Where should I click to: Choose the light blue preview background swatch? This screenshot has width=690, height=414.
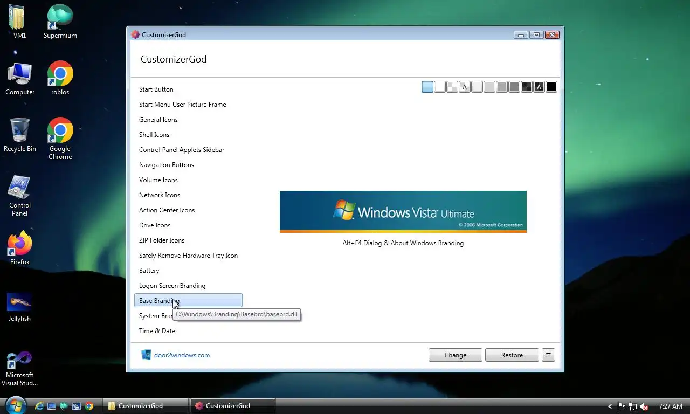click(427, 87)
